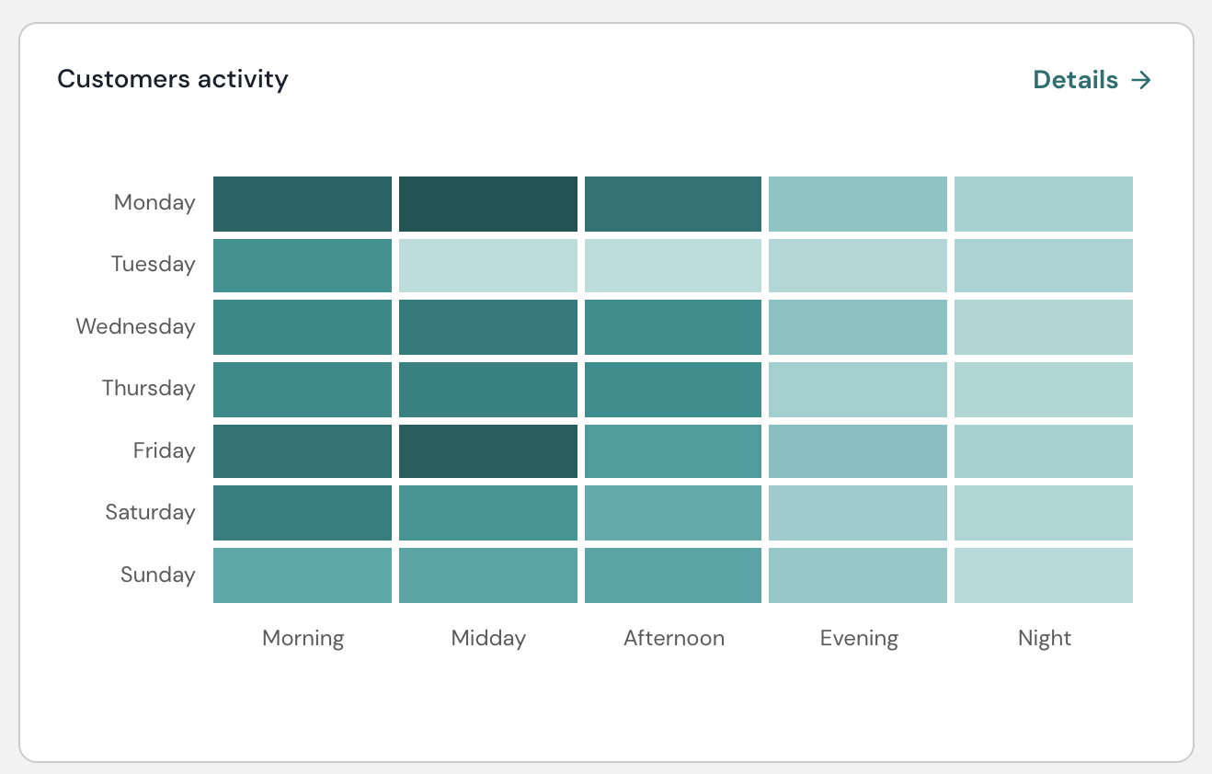The width and height of the screenshot is (1212, 774).
Task: Select the Tuesday Afternoon heatmap cell
Action: (673, 266)
